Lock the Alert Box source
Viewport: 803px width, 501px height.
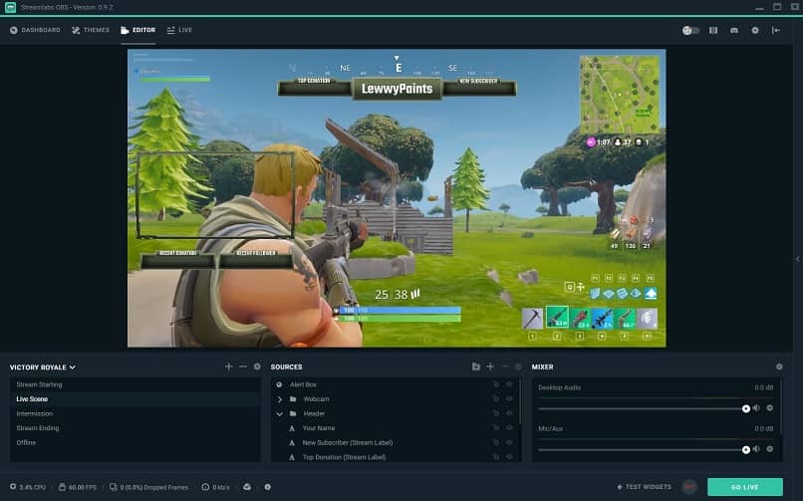[x=496, y=384]
